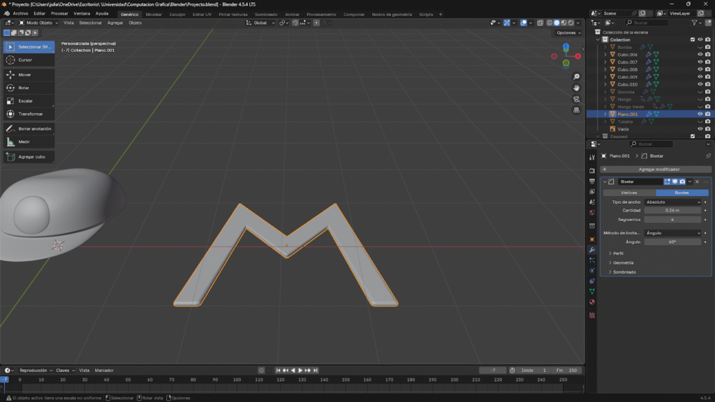
Task: Click the Cantidad 0.26 m field
Action: coord(672,210)
